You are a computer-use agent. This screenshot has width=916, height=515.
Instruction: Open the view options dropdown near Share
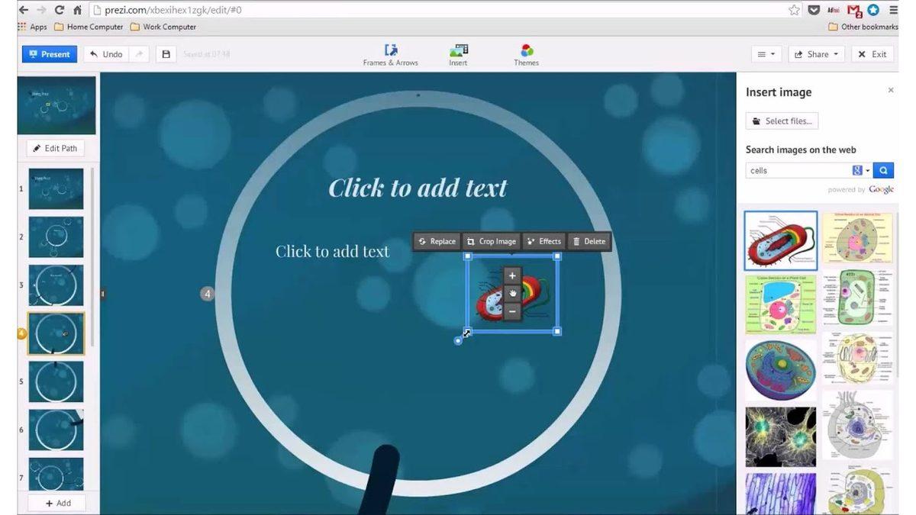coord(766,54)
